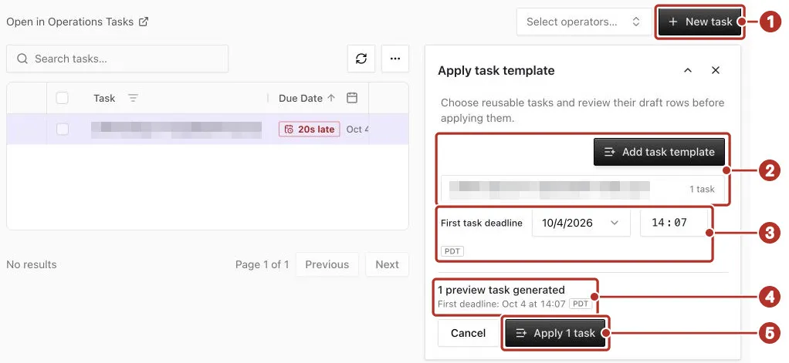The height and width of the screenshot is (363, 789).
Task: Click the 1 preview task generated text
Action: (x=501, y=290)
